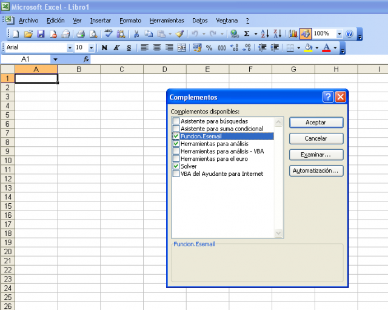Open the Formato menu

[130, 21]
